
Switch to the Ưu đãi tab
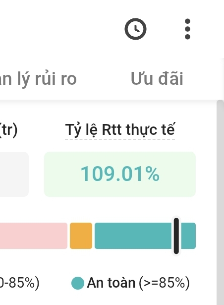[x=157, y=78]
